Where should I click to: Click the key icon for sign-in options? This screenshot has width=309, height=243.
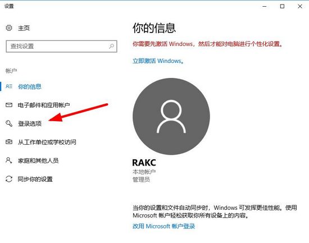[x=9, y=123]
